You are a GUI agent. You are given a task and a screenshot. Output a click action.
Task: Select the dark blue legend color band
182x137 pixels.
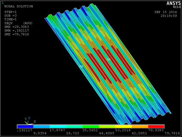click(25, 126)
